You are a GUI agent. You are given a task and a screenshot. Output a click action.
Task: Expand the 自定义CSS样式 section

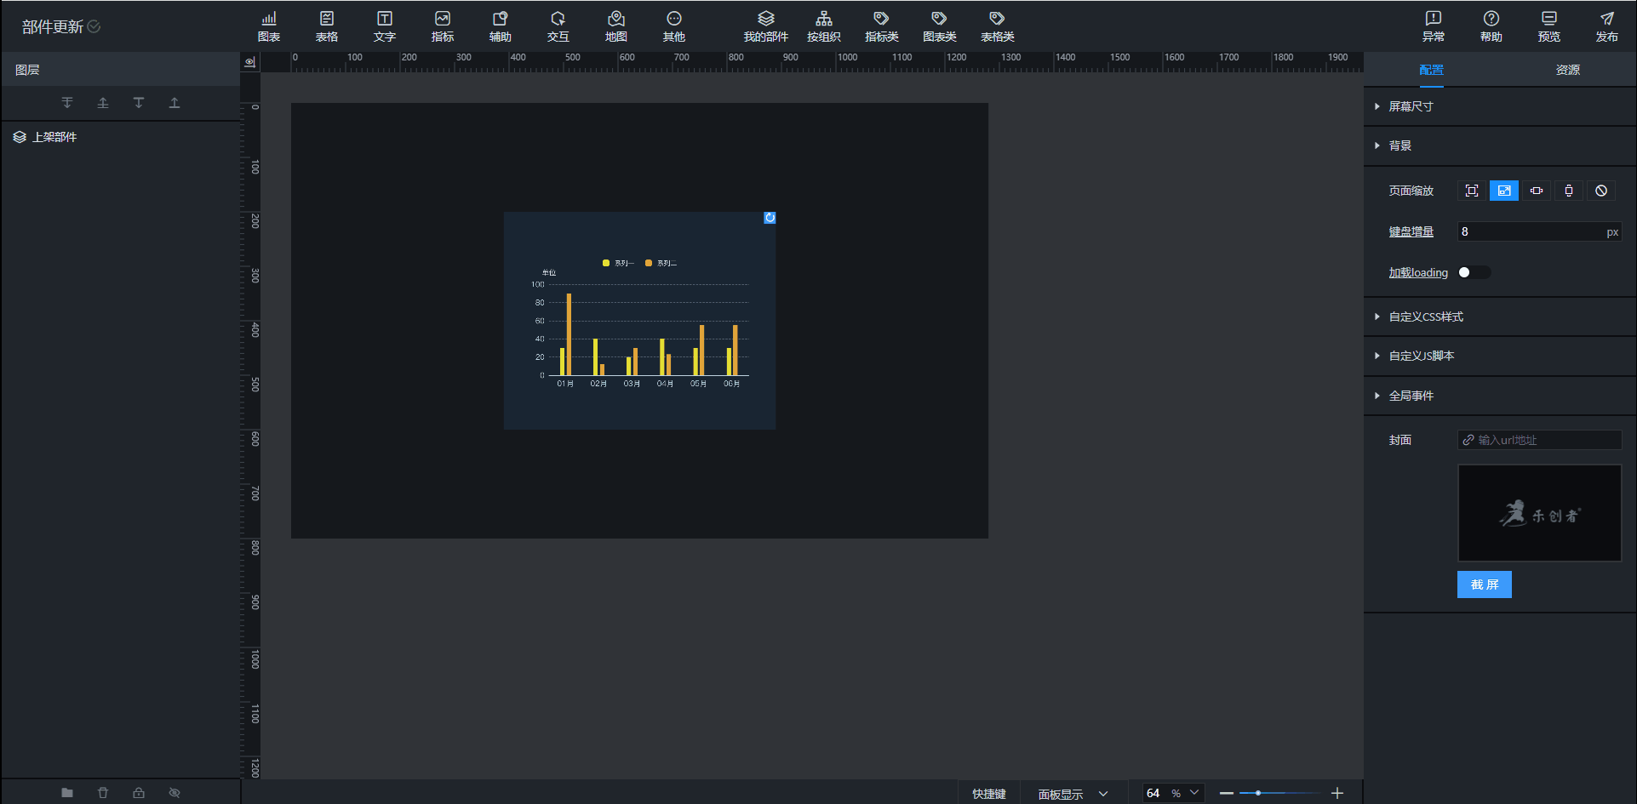(1425, 316)
